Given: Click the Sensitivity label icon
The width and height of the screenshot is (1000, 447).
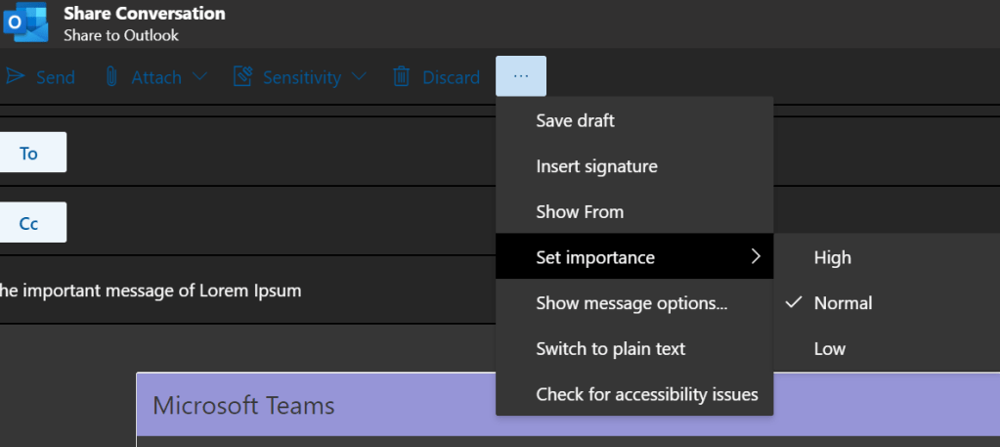Looking at the screenshot, I should 243,77.
